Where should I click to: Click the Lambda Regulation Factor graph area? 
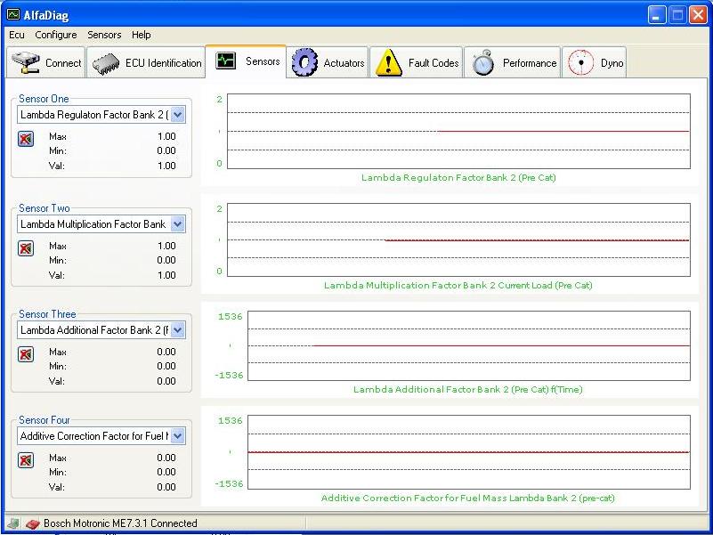[458, 131]
